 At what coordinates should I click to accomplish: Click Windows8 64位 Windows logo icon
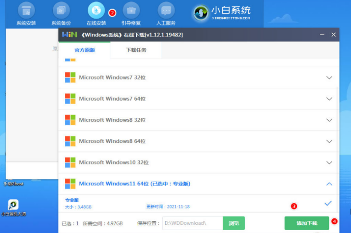pos(70,141)
